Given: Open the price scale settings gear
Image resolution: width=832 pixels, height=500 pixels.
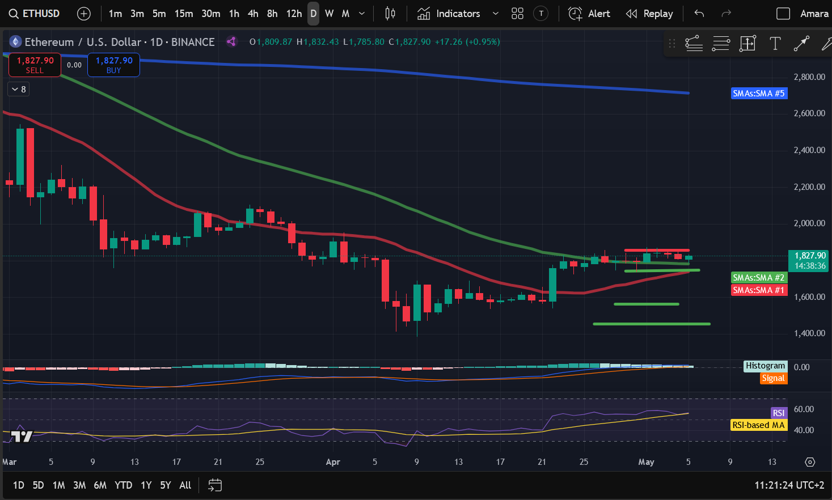Looking at the screenshot, I should coord(810,462).
